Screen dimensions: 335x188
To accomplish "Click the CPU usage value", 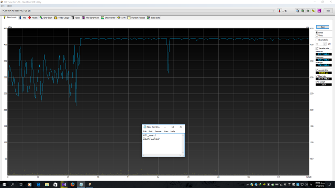I will 323,85.
